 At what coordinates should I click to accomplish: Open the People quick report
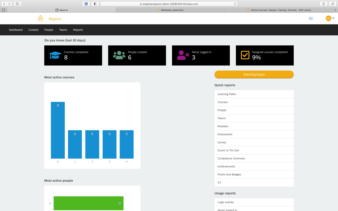(254, 110)
